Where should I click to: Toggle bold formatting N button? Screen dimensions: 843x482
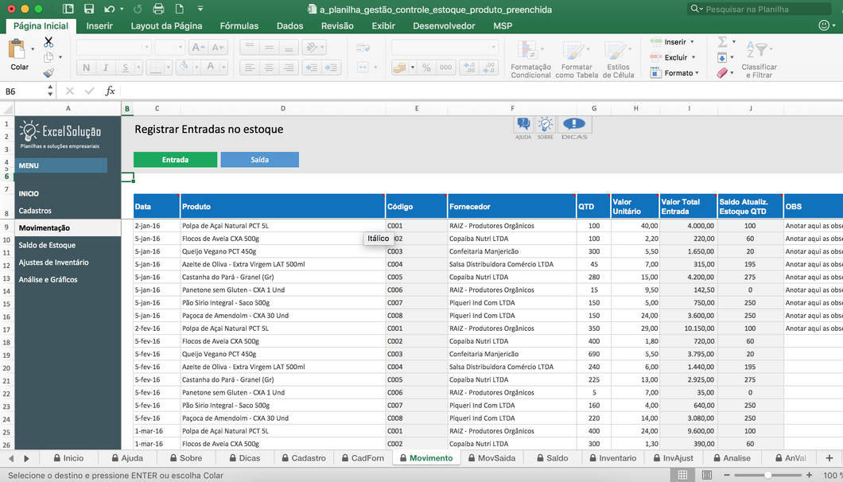tap(86, 68)
